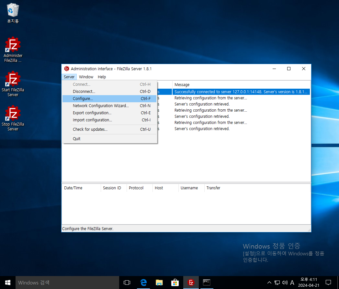Choose Check for updates... menu entry
Image resolution: width=339 pixels, height=289 pixels.
[x=109, y=129]
